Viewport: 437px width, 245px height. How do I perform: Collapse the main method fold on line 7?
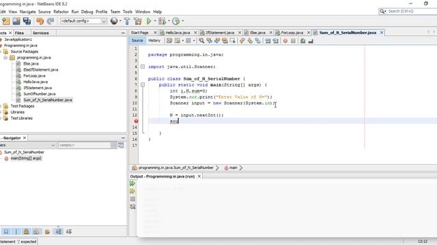click(x=143, y=84)
